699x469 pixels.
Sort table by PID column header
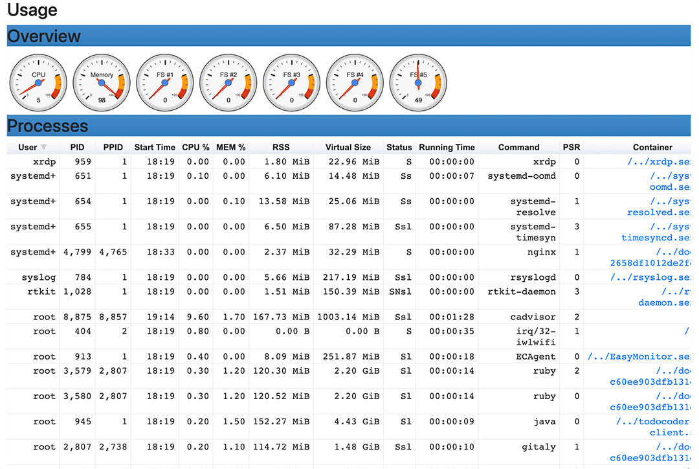click(77, 147)
